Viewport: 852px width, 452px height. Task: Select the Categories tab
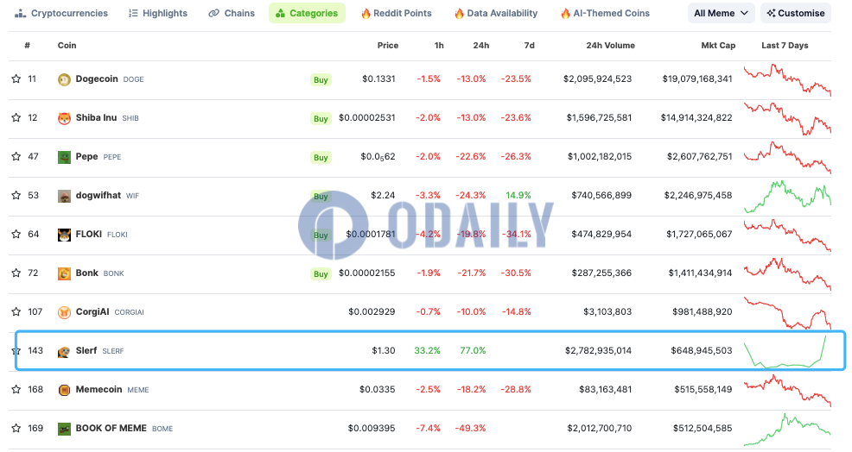pos(307,13)
